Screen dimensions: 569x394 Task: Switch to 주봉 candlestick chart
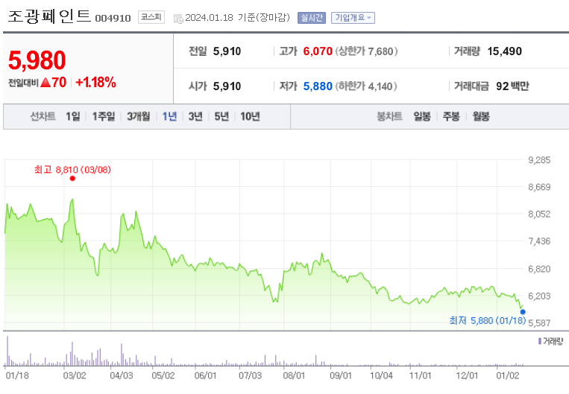coord(451,116)
